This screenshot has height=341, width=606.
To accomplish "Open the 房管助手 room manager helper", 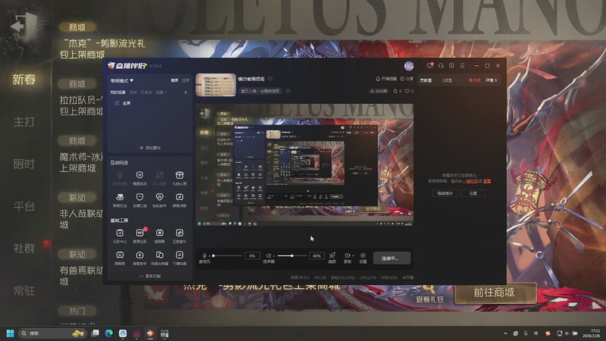I will [x=139, y=258].
